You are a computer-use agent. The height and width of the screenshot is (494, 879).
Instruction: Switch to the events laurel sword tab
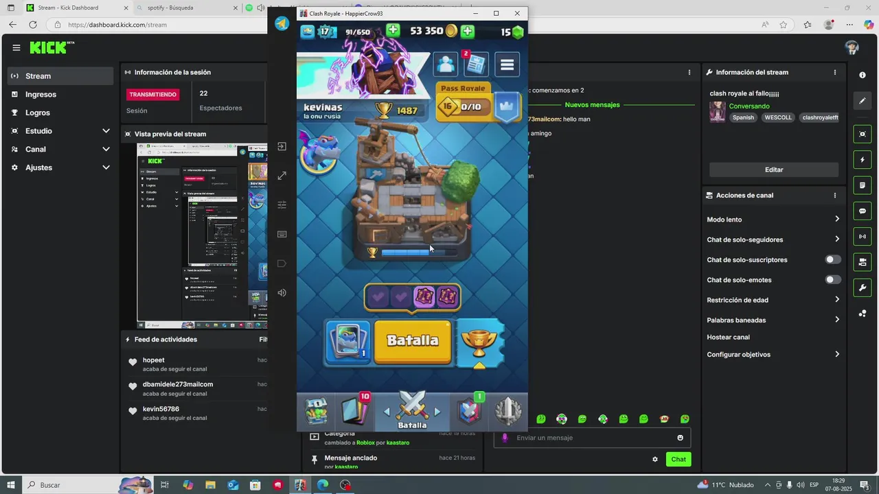508,411
